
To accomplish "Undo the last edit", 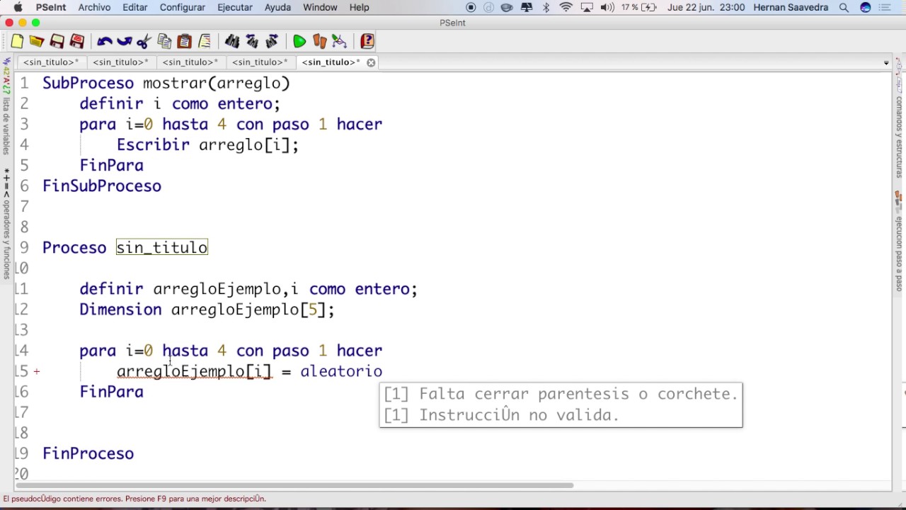I will [105, 42].
